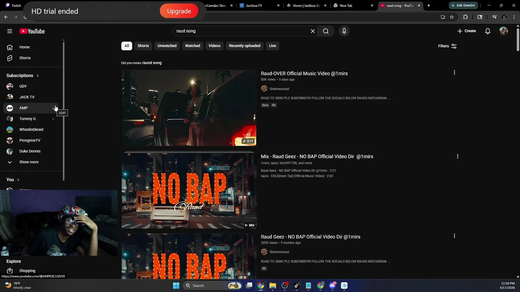Image resolution: width=520 pixels, height=292 pixels.
Task: Open the NO BAP Mix thumbnail
Action: tap(189, 190)
